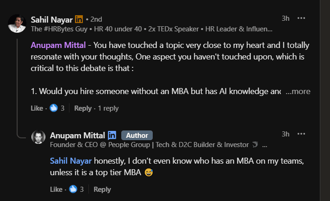Click Anupam Mittal's profile avatar
This screenshot has height=201, width=330.
pyautogui.click(x=38, y=138)
